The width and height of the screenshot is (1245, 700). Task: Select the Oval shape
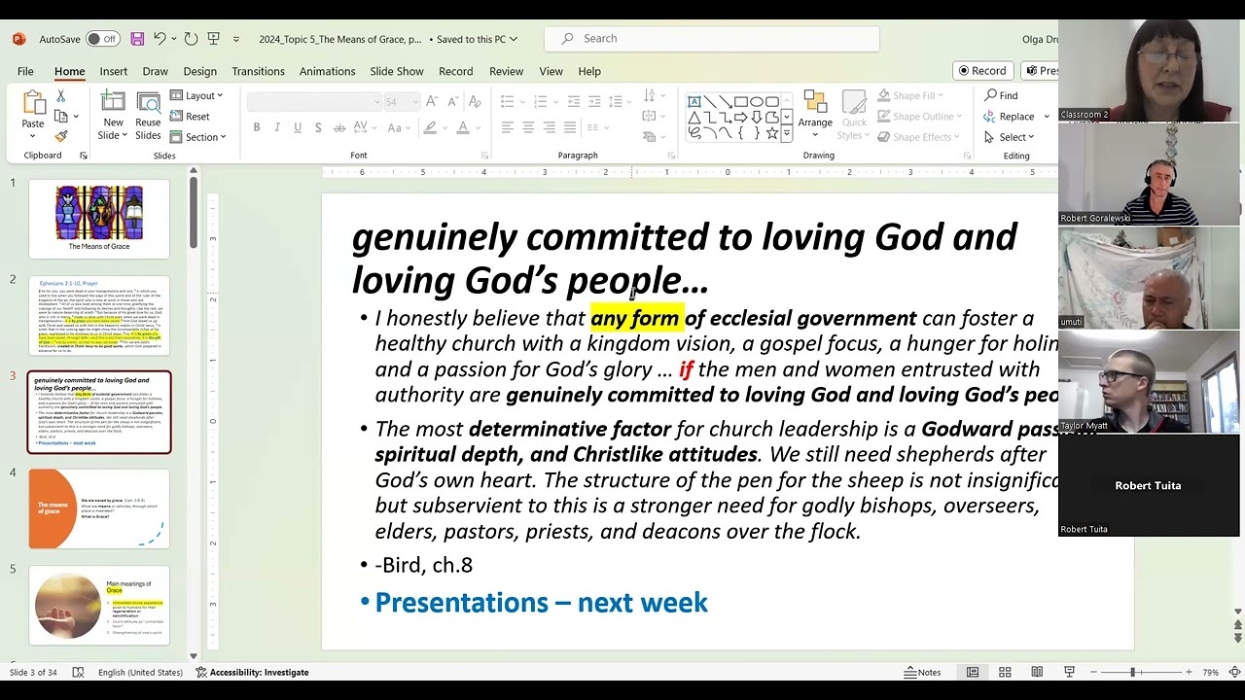756,102
